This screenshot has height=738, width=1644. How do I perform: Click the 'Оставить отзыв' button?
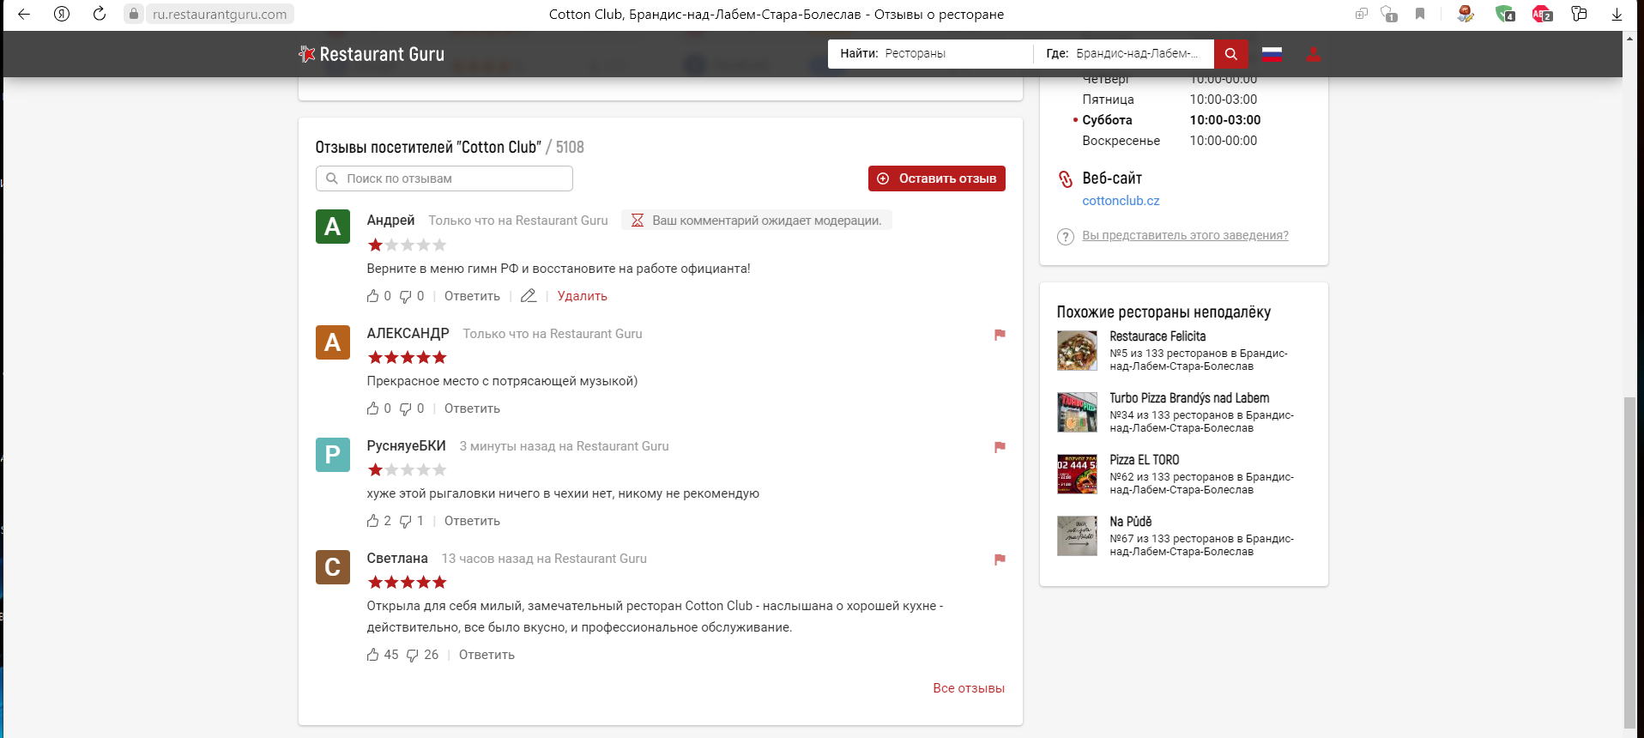tap(937, 178)
